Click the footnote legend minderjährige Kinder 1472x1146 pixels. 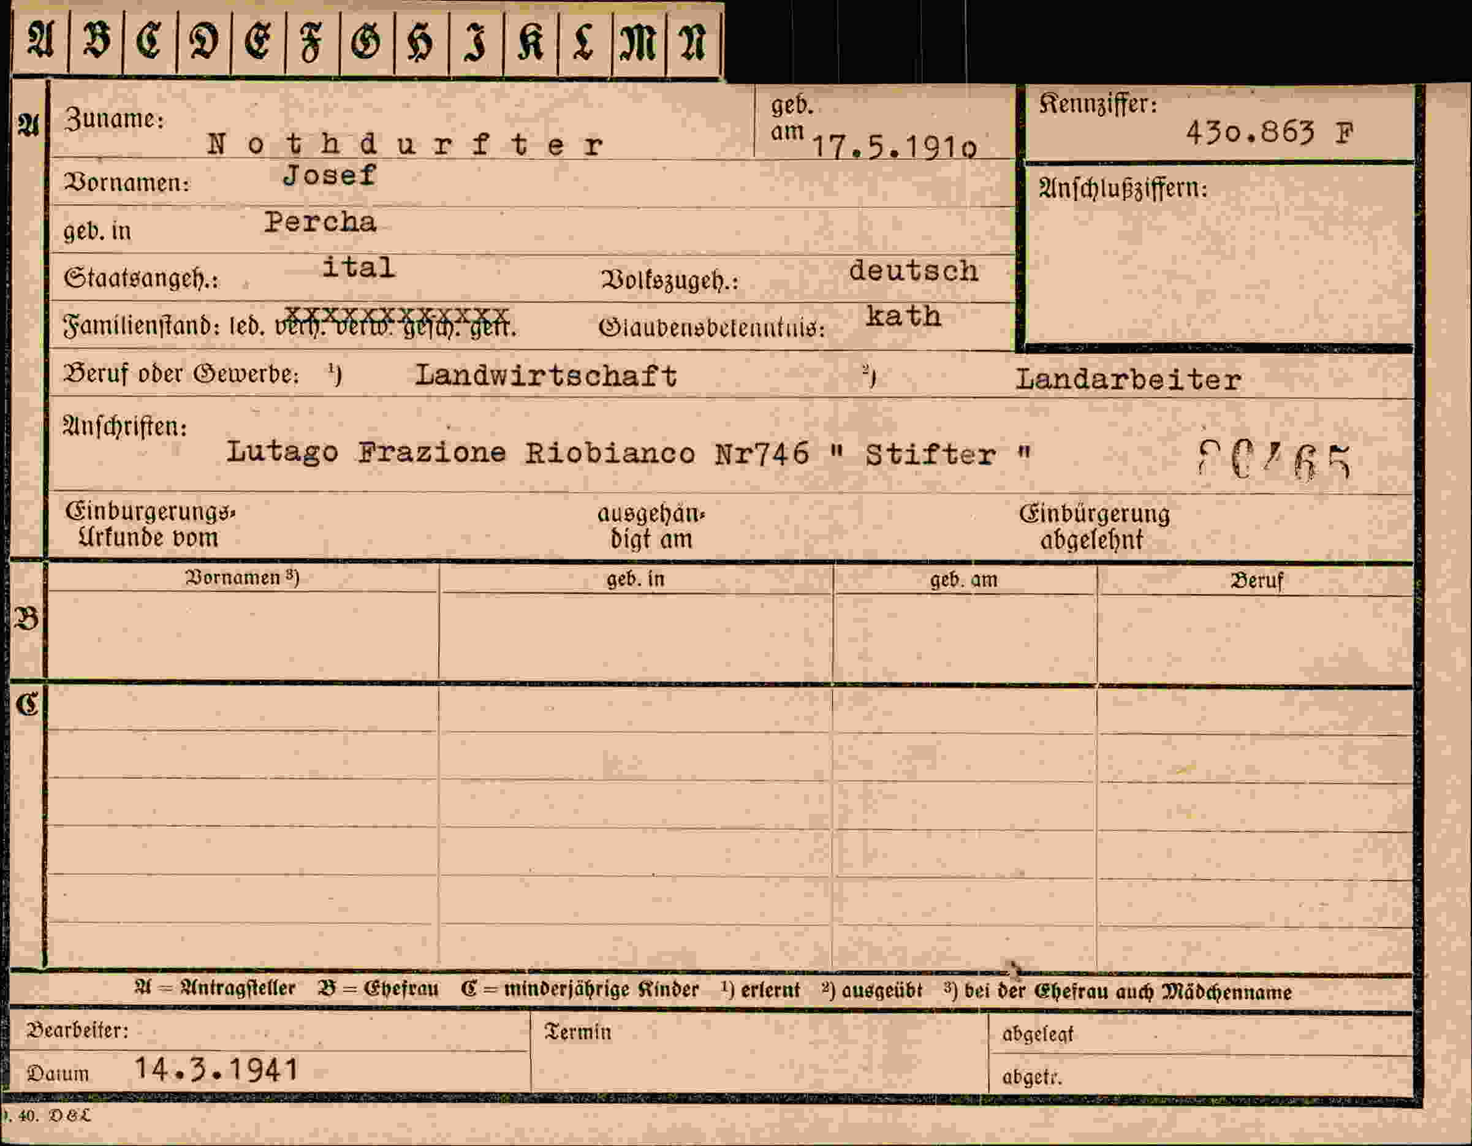pyautogui.click(x=580, y=989)
